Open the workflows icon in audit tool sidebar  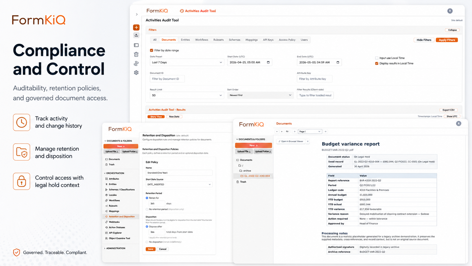click(x=136, y=63)
